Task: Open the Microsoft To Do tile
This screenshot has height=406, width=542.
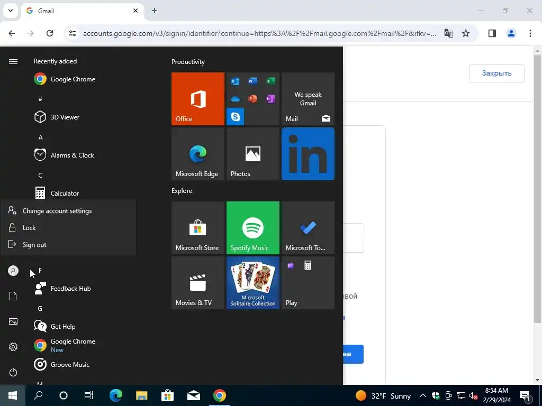Action: tap(308, 228)
